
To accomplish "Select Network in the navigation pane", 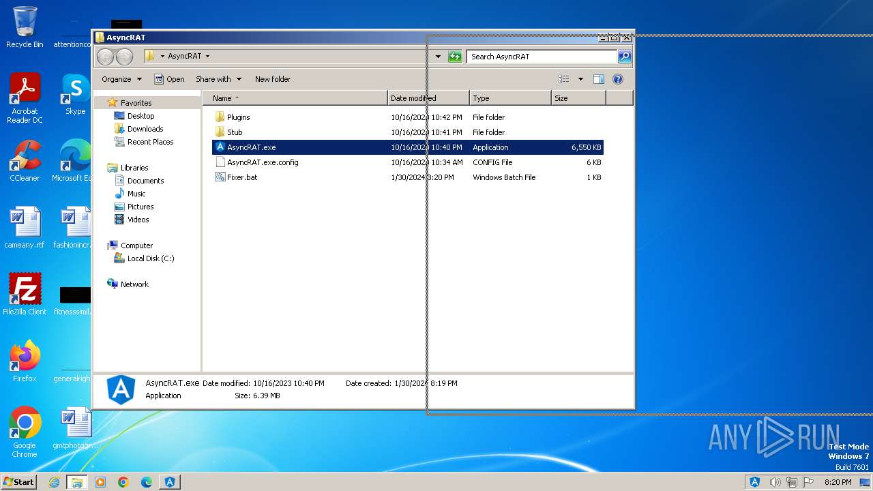I will tap(134, 284).
